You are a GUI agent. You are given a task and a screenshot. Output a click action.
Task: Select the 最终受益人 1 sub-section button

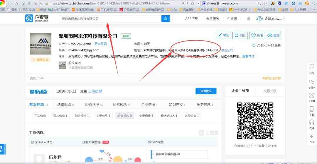coord(169,116)
